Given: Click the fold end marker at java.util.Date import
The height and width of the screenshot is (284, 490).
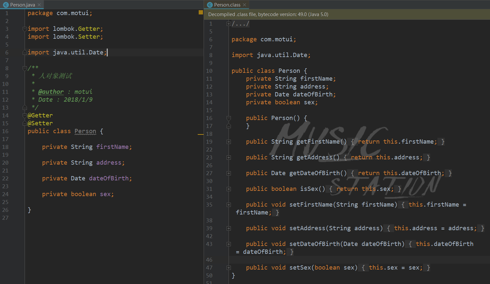Looking at the screenshot, I should 25,52.
